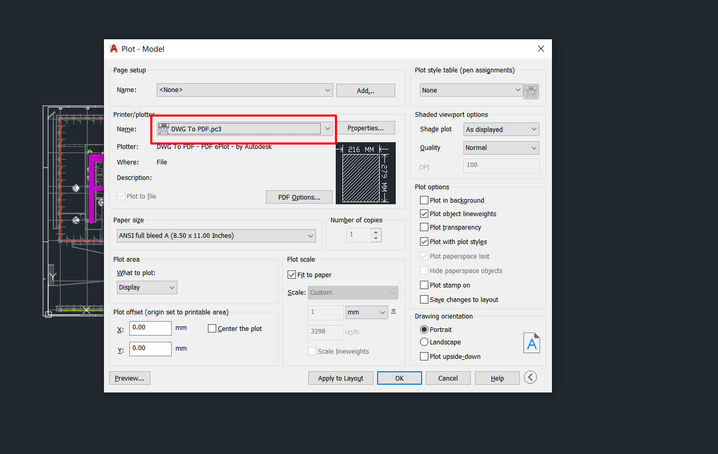Click the Cancel button

tap(448, 378)
